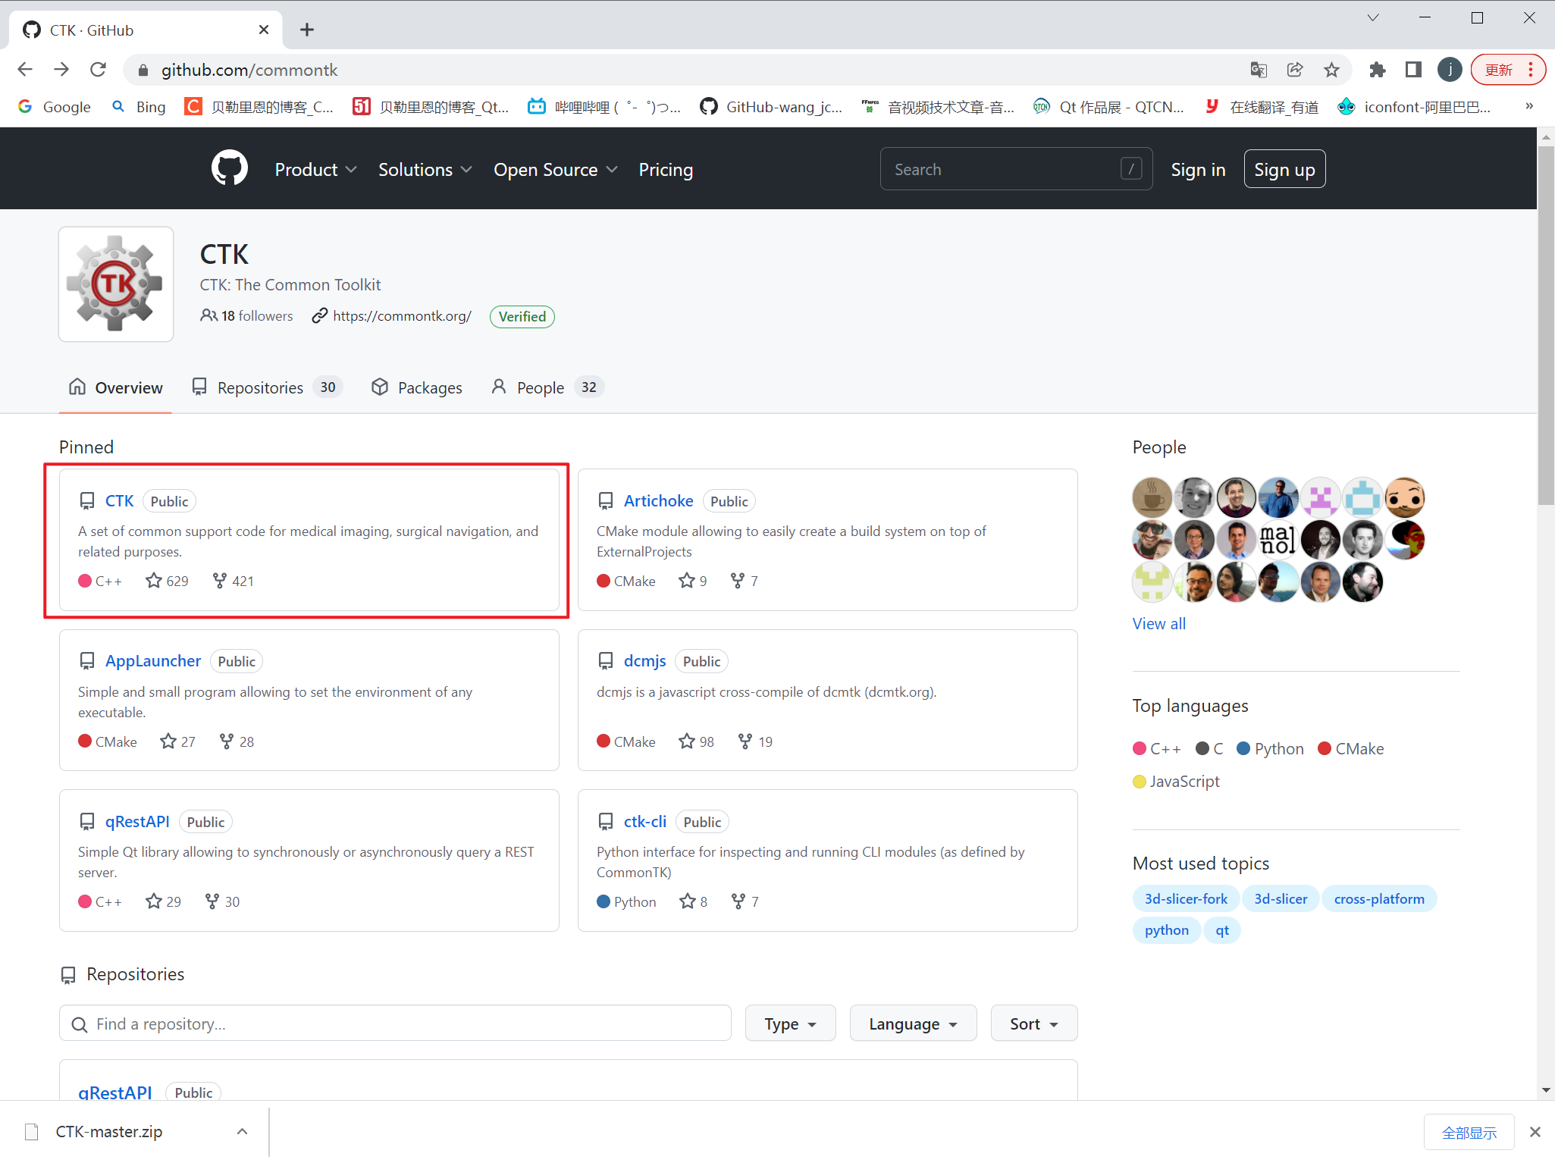This screenshot has height=1163, width=1555.
Task: Select the qt topic tag
Action: (x=1221, y=929)
